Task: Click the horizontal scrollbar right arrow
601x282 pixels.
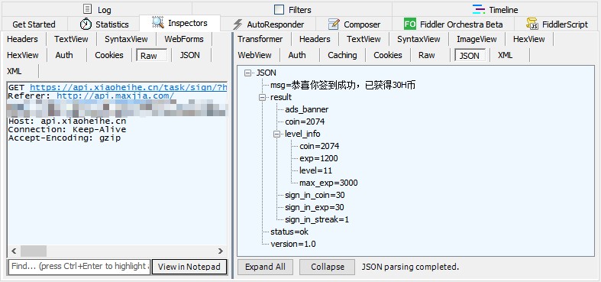Action: coord(221,251)
